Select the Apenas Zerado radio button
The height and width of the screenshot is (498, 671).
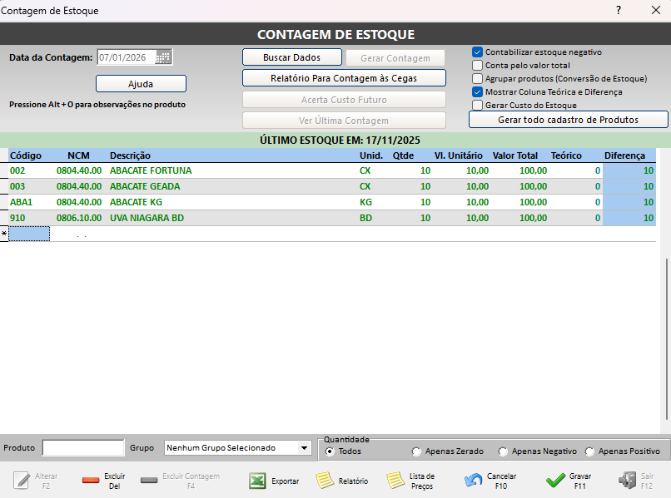pos(416,451)
